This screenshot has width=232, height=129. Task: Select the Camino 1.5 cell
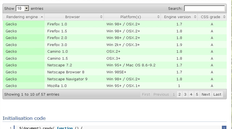point(74,58)
